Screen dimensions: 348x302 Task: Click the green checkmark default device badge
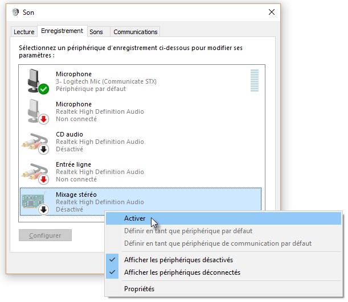(44, 89)
